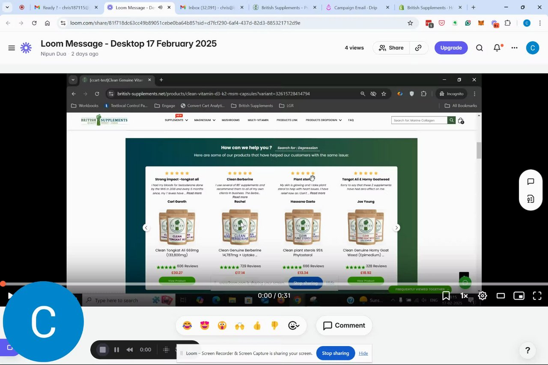Switch video to theater mode
Viewport: 548px width, 365px height.
tap(500, 296)
